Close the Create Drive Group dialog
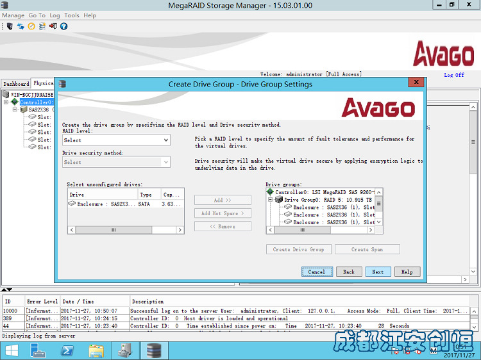Image resolution: width=481 pixels, height=360 pixels. (x=416, y=82)
